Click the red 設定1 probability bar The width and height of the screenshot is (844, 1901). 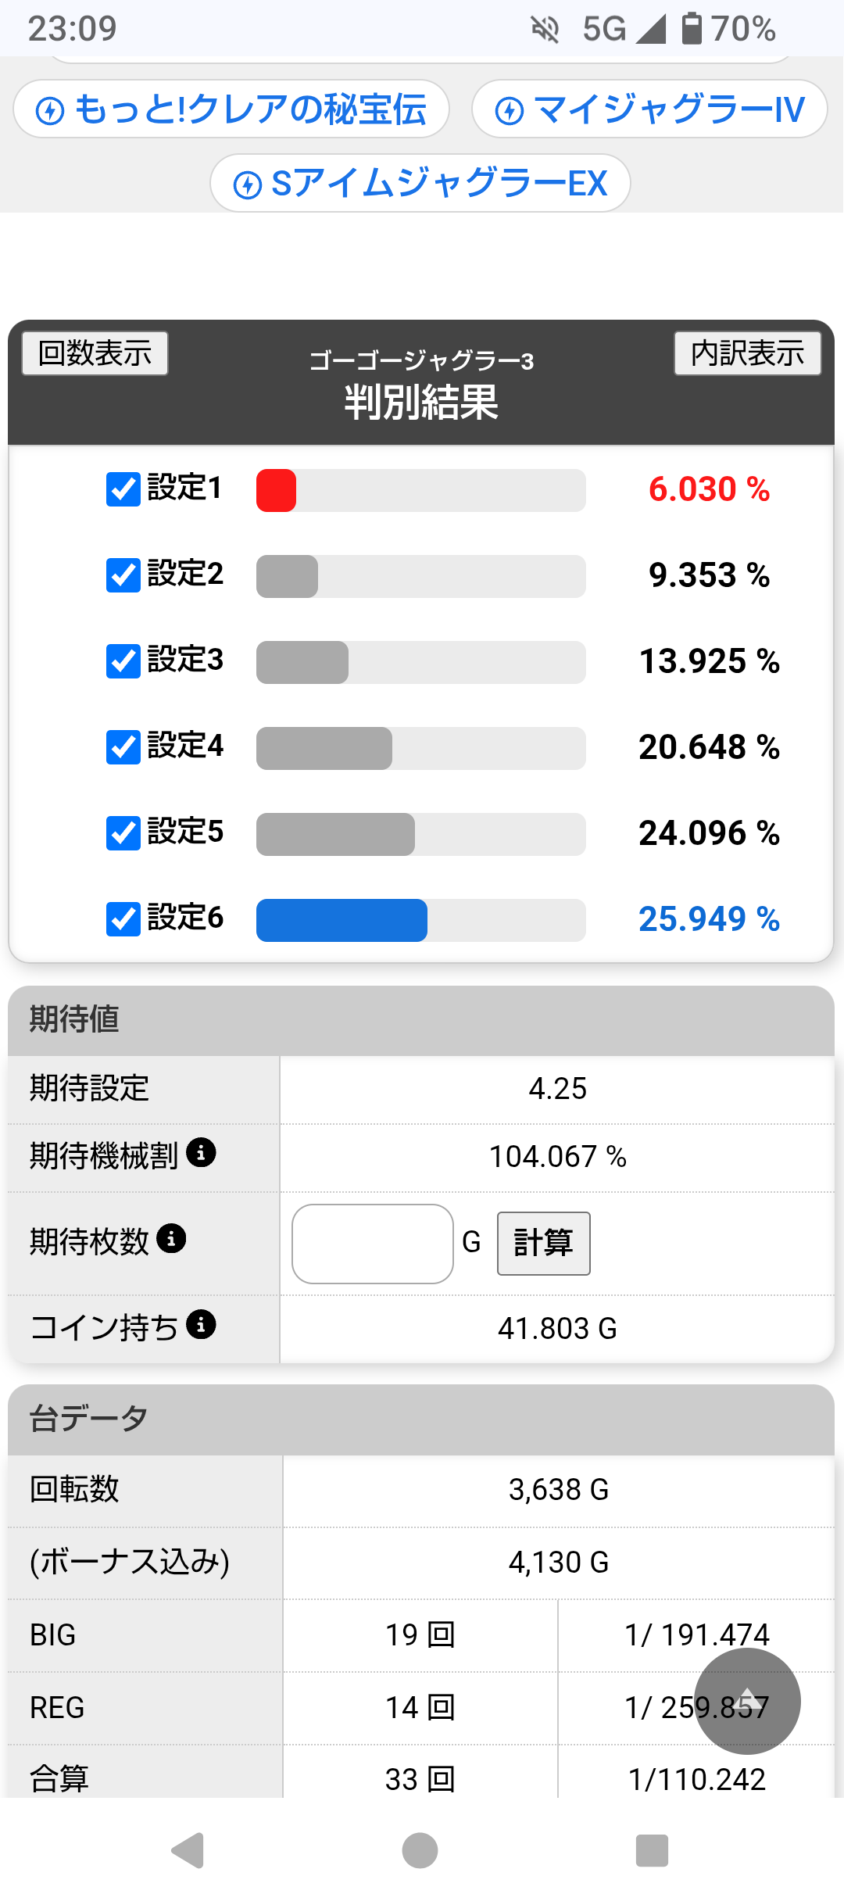coord(277,490)
